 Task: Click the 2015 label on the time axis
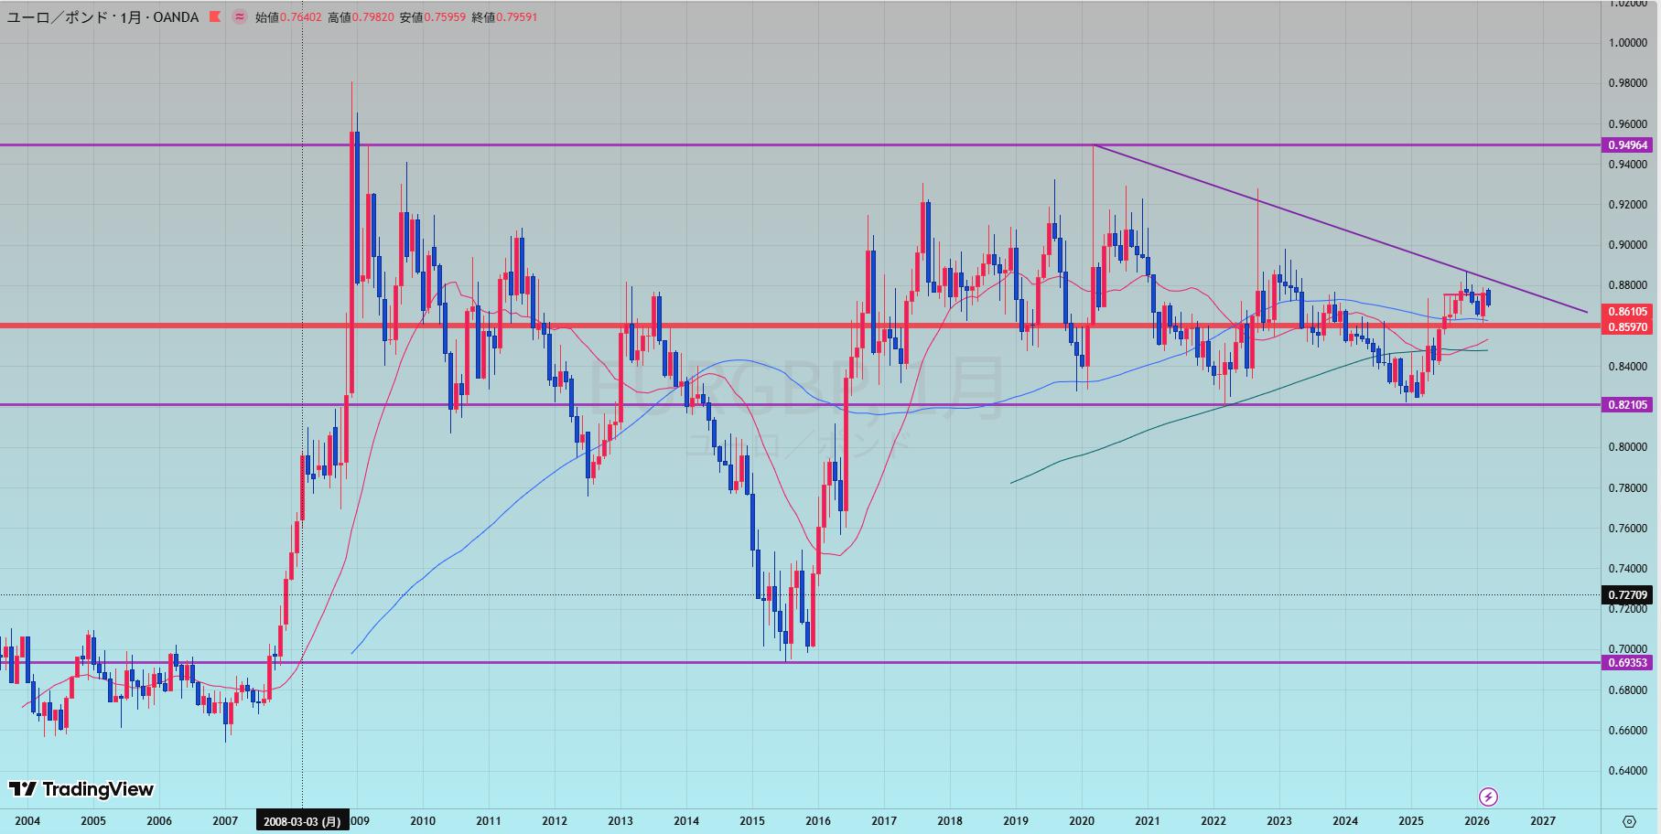[752, 821]
